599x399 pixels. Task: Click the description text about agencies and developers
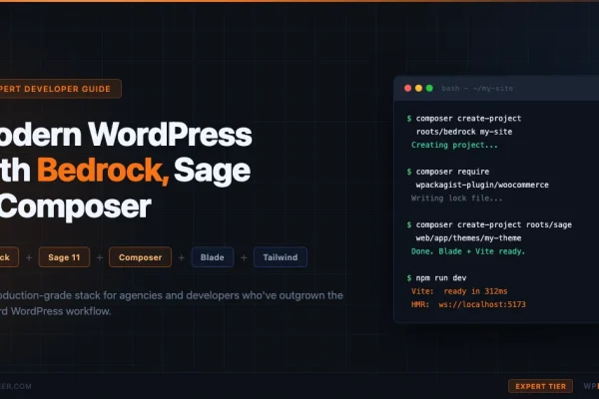pyautogui.click(x=172, y=303)
